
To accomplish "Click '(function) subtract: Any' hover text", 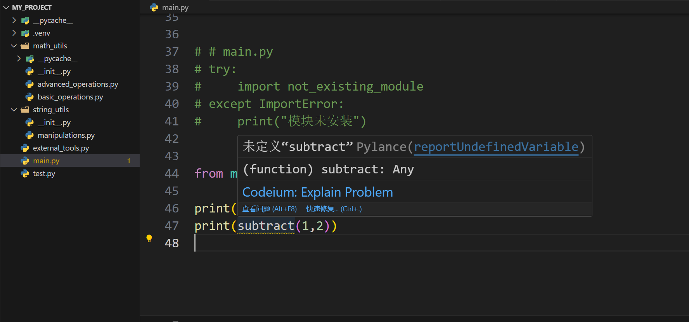I will 328,169.
